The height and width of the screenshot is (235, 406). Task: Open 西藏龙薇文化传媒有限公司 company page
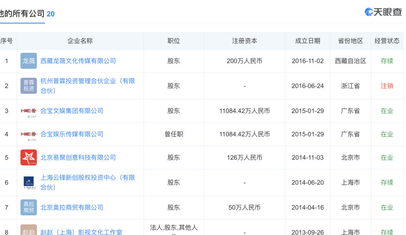pos(78,61)
